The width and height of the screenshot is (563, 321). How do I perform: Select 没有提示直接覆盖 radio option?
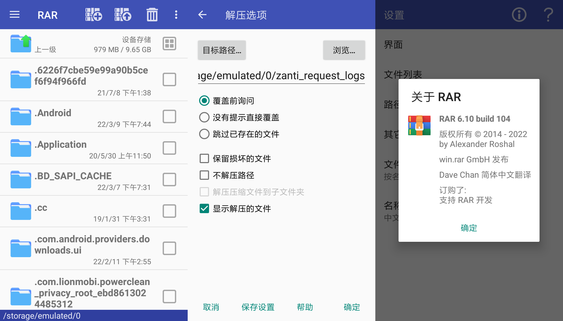pyautogui.click(x=204, y=118)
